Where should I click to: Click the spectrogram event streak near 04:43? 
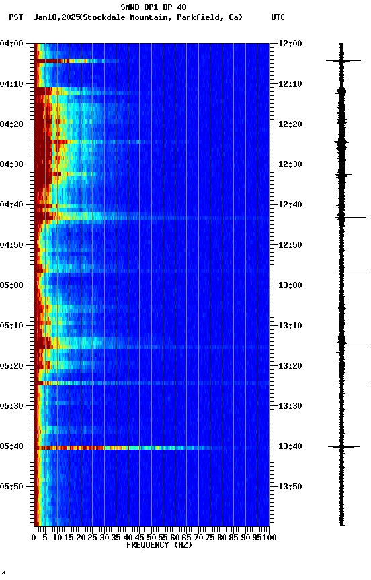pos(151,218)
